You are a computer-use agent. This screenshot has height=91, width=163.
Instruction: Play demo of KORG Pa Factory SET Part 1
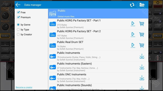point(133,24)
